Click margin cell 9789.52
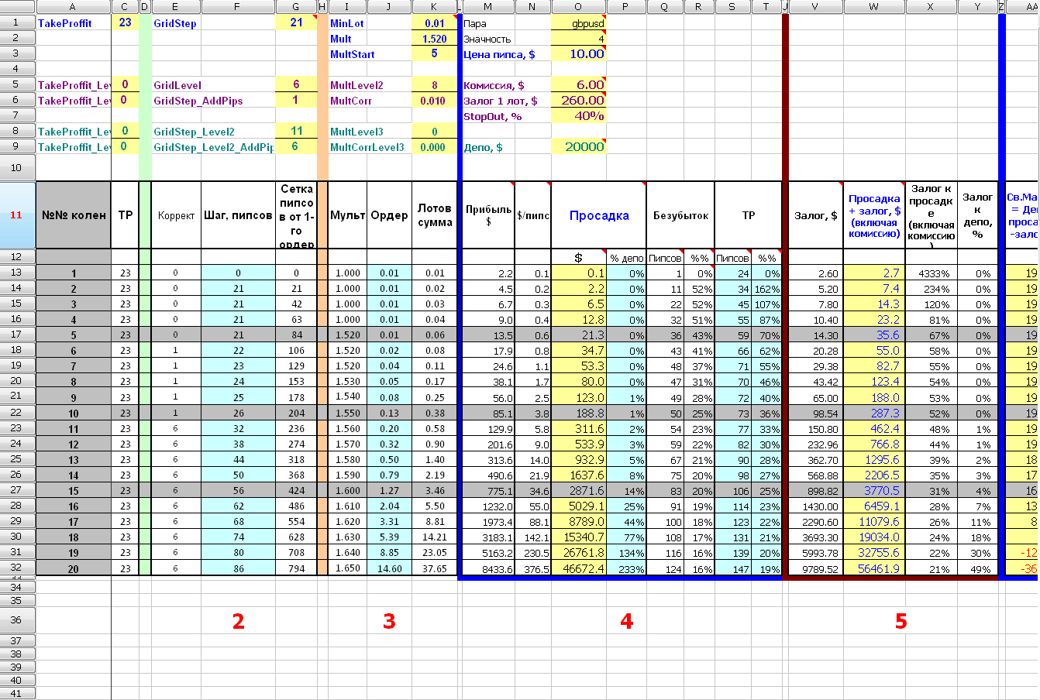The image size is (1040, 700). (816, 568)
